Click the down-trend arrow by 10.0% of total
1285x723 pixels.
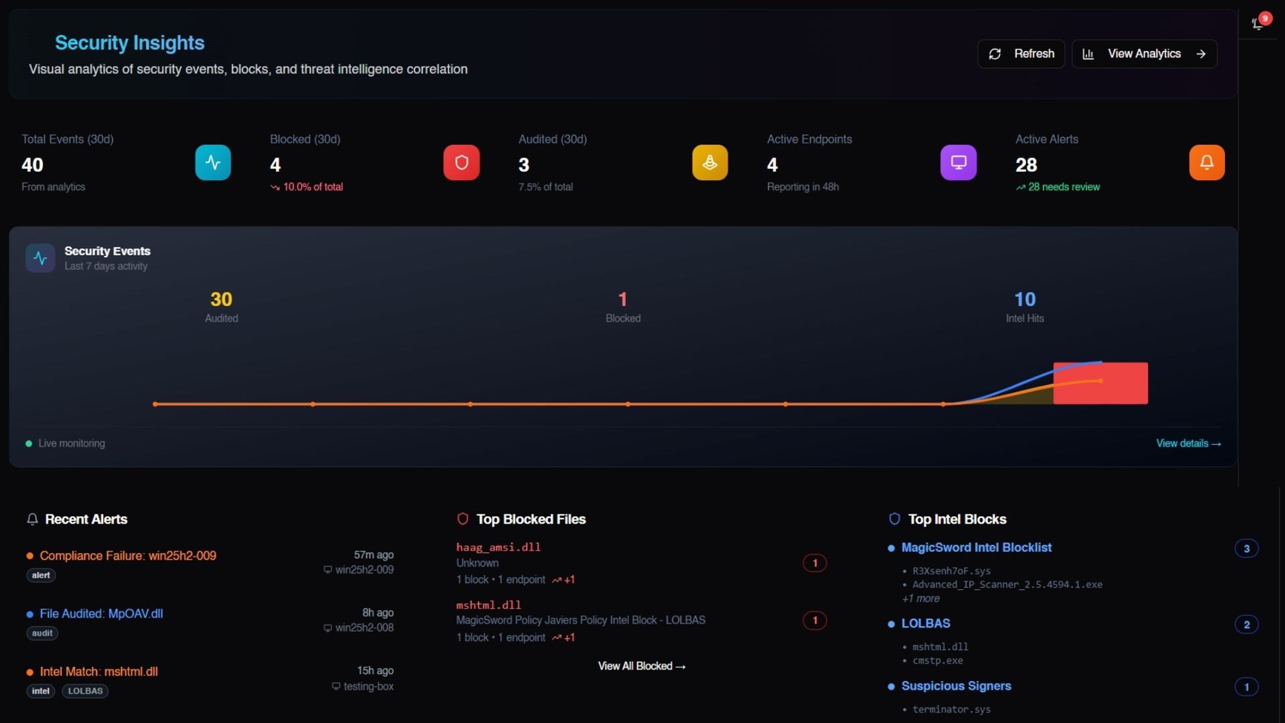tap(275, 187)
